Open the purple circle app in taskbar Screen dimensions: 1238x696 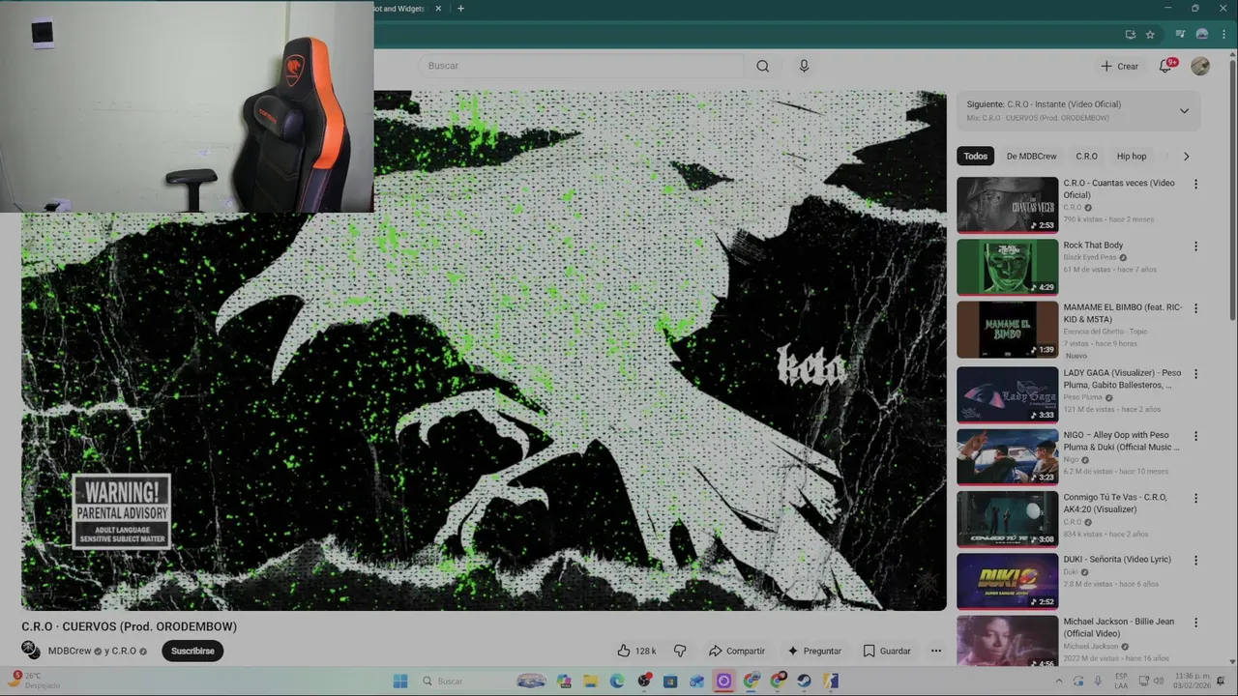[x=723, y=681]
